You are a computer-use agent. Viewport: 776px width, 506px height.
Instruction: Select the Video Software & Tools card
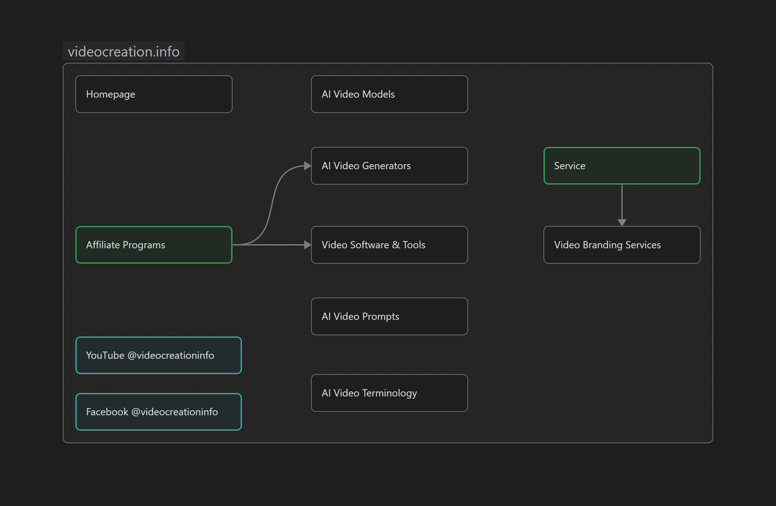click(x=390, y=245)
